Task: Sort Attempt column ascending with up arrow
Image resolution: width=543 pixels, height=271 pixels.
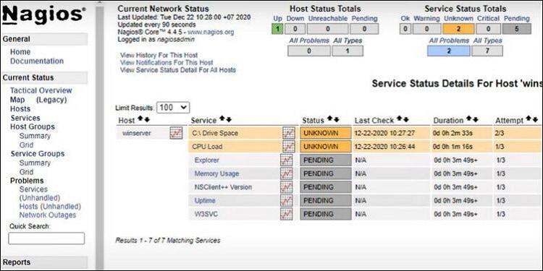Action: coord(529,119)
